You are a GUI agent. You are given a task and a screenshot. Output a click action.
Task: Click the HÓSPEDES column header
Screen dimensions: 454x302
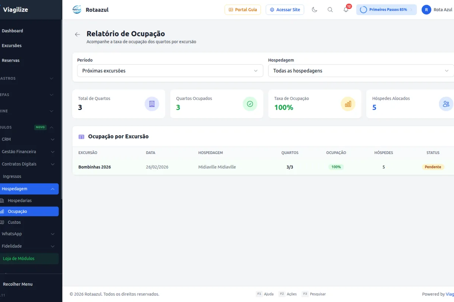tap(384, 153)
